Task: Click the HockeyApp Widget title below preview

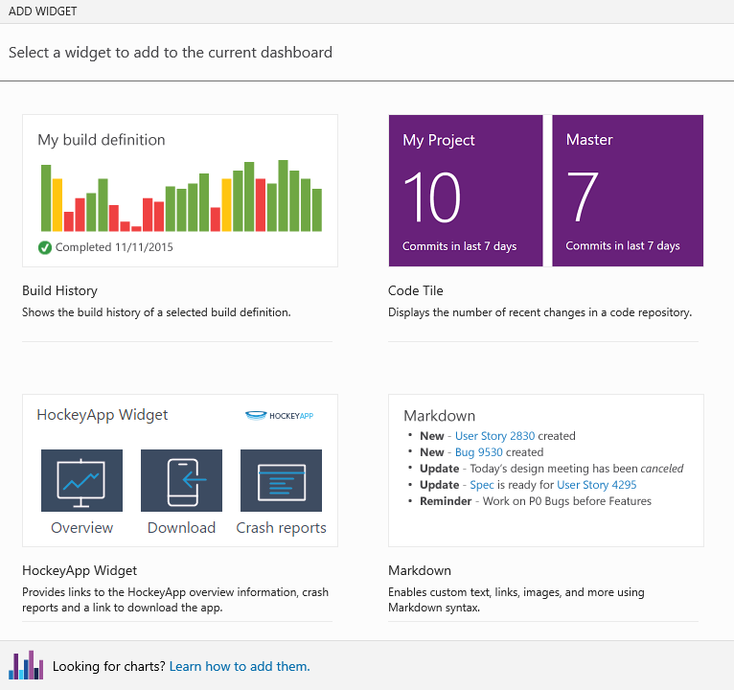Action: (80, 570)
